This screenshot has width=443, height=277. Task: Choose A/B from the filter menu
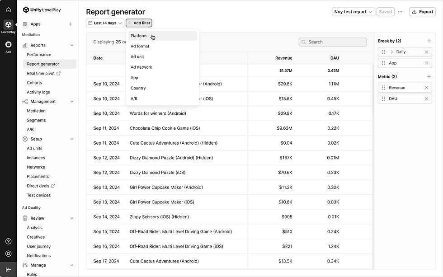click(162, 99)
